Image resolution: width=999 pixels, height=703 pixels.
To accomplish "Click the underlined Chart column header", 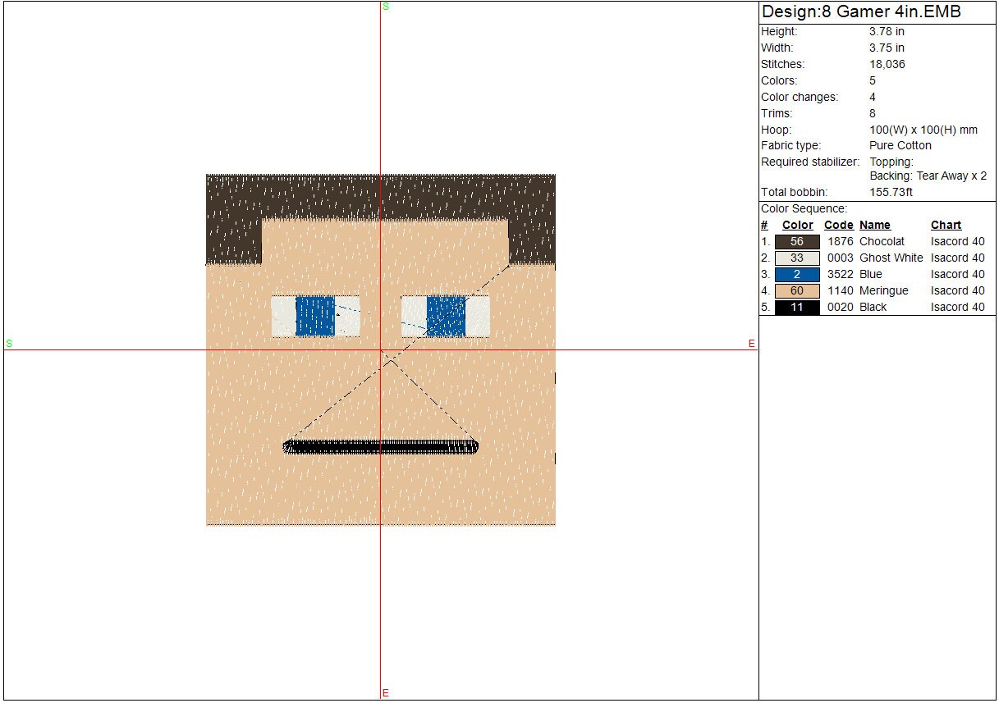I will pos(946,226).
